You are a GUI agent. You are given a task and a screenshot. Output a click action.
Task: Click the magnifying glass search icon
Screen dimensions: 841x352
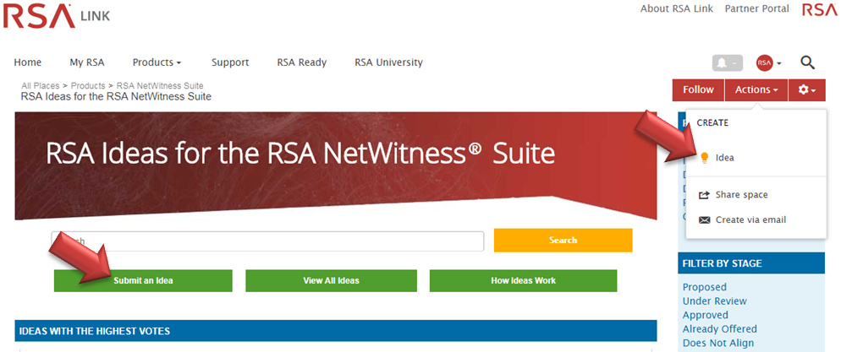(807, 62)
